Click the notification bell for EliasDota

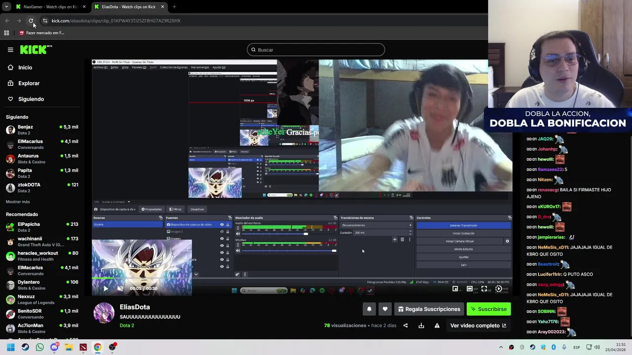[x=369, y=309]
